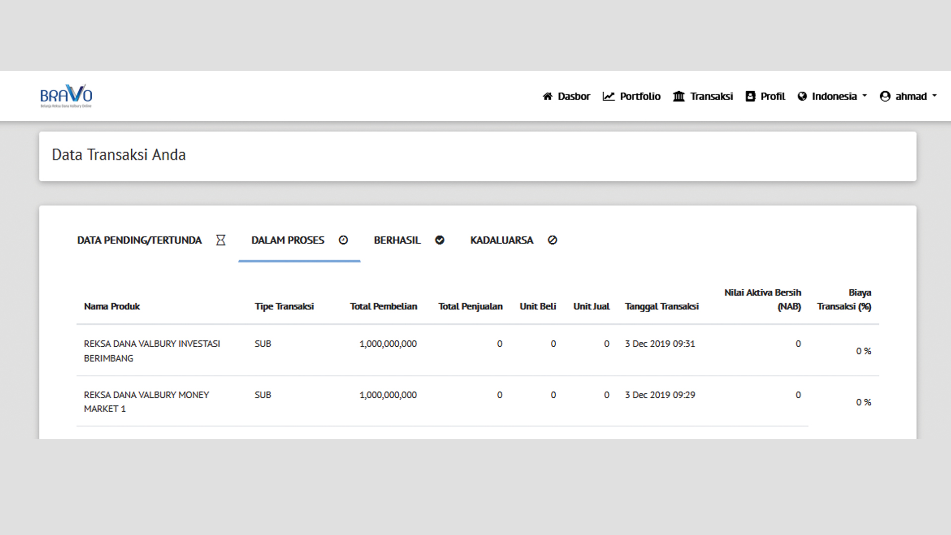Viewport: 951px width, 535px height.
Task: Select Reksa Dana Valbury Investasi Berimbang row
Action: (x=152, y=351)
